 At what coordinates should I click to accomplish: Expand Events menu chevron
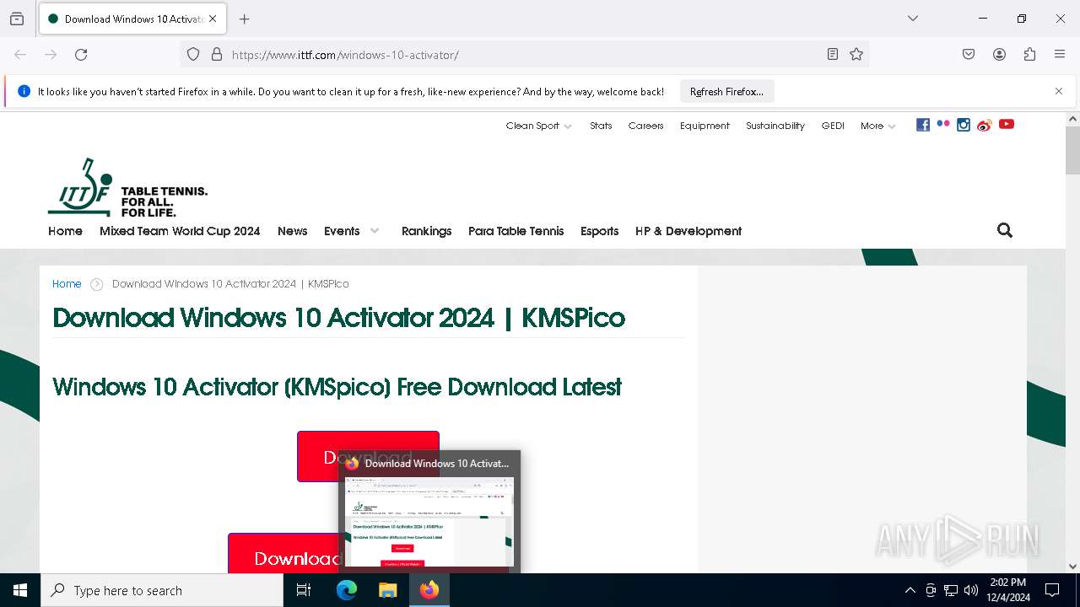[x=375, y=231]
